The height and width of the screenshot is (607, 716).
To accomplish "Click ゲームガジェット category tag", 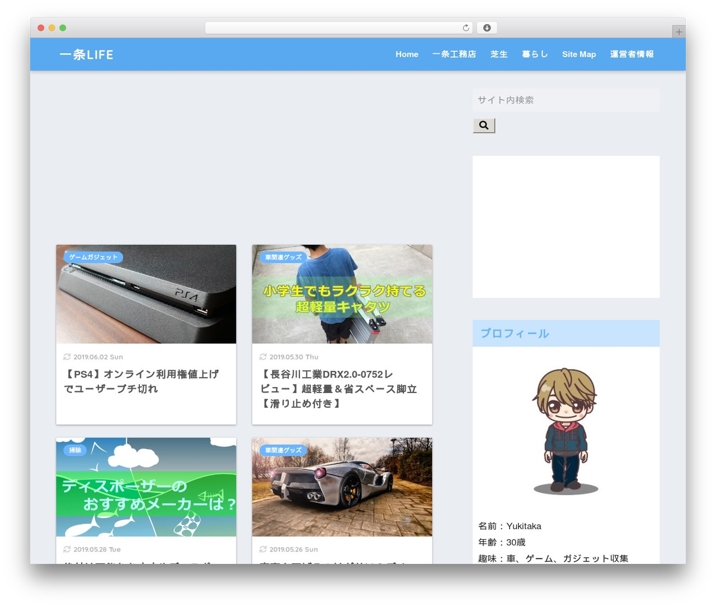I will pyautogui.click(x=93, y=257).
